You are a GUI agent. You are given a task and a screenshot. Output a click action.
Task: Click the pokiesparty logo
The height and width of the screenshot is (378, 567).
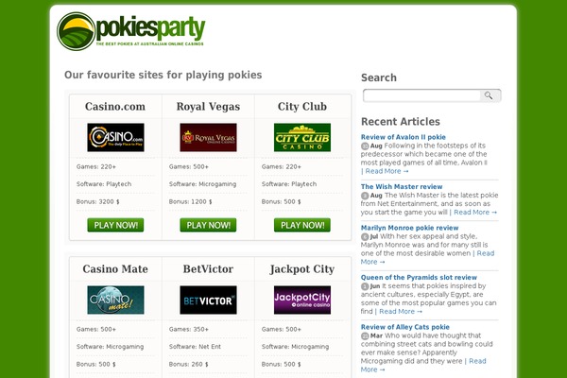pos(131,31)
